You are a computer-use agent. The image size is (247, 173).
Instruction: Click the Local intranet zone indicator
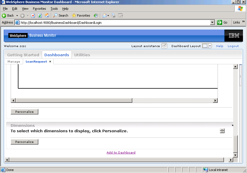216,170
